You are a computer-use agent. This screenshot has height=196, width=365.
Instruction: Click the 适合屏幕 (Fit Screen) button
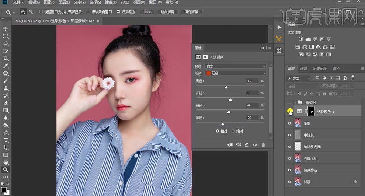[x=168, y=12]
